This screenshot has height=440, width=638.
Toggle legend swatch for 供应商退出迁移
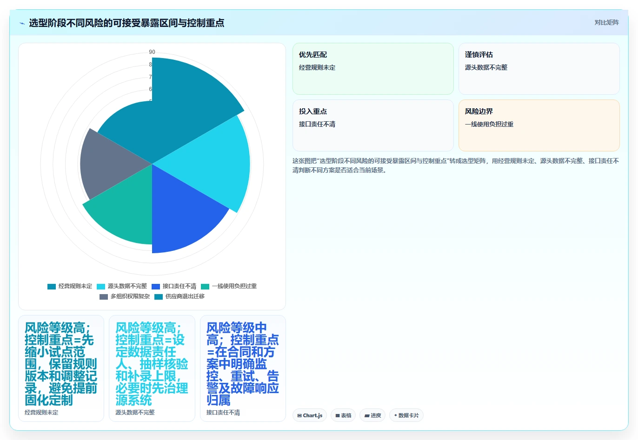coord(159,296)
